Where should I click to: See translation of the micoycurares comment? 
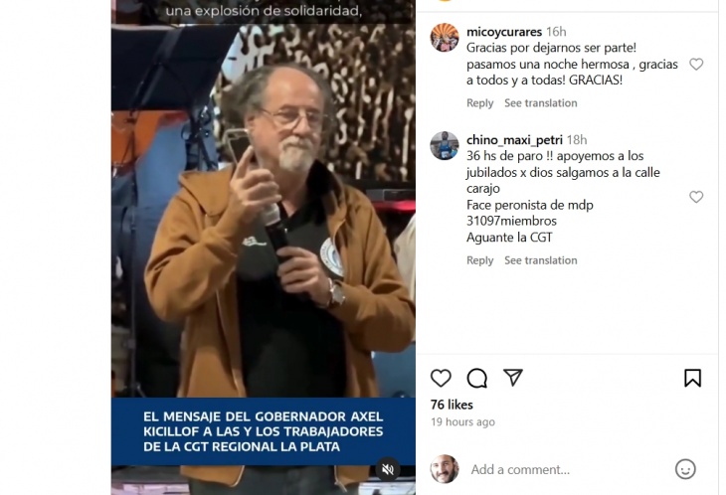540,103
